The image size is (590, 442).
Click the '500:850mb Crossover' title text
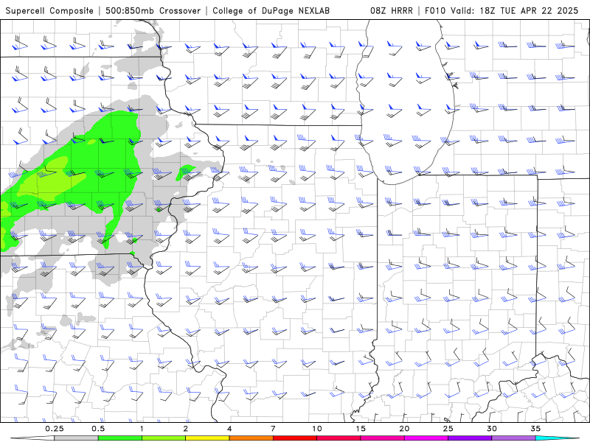click(153, 11)
